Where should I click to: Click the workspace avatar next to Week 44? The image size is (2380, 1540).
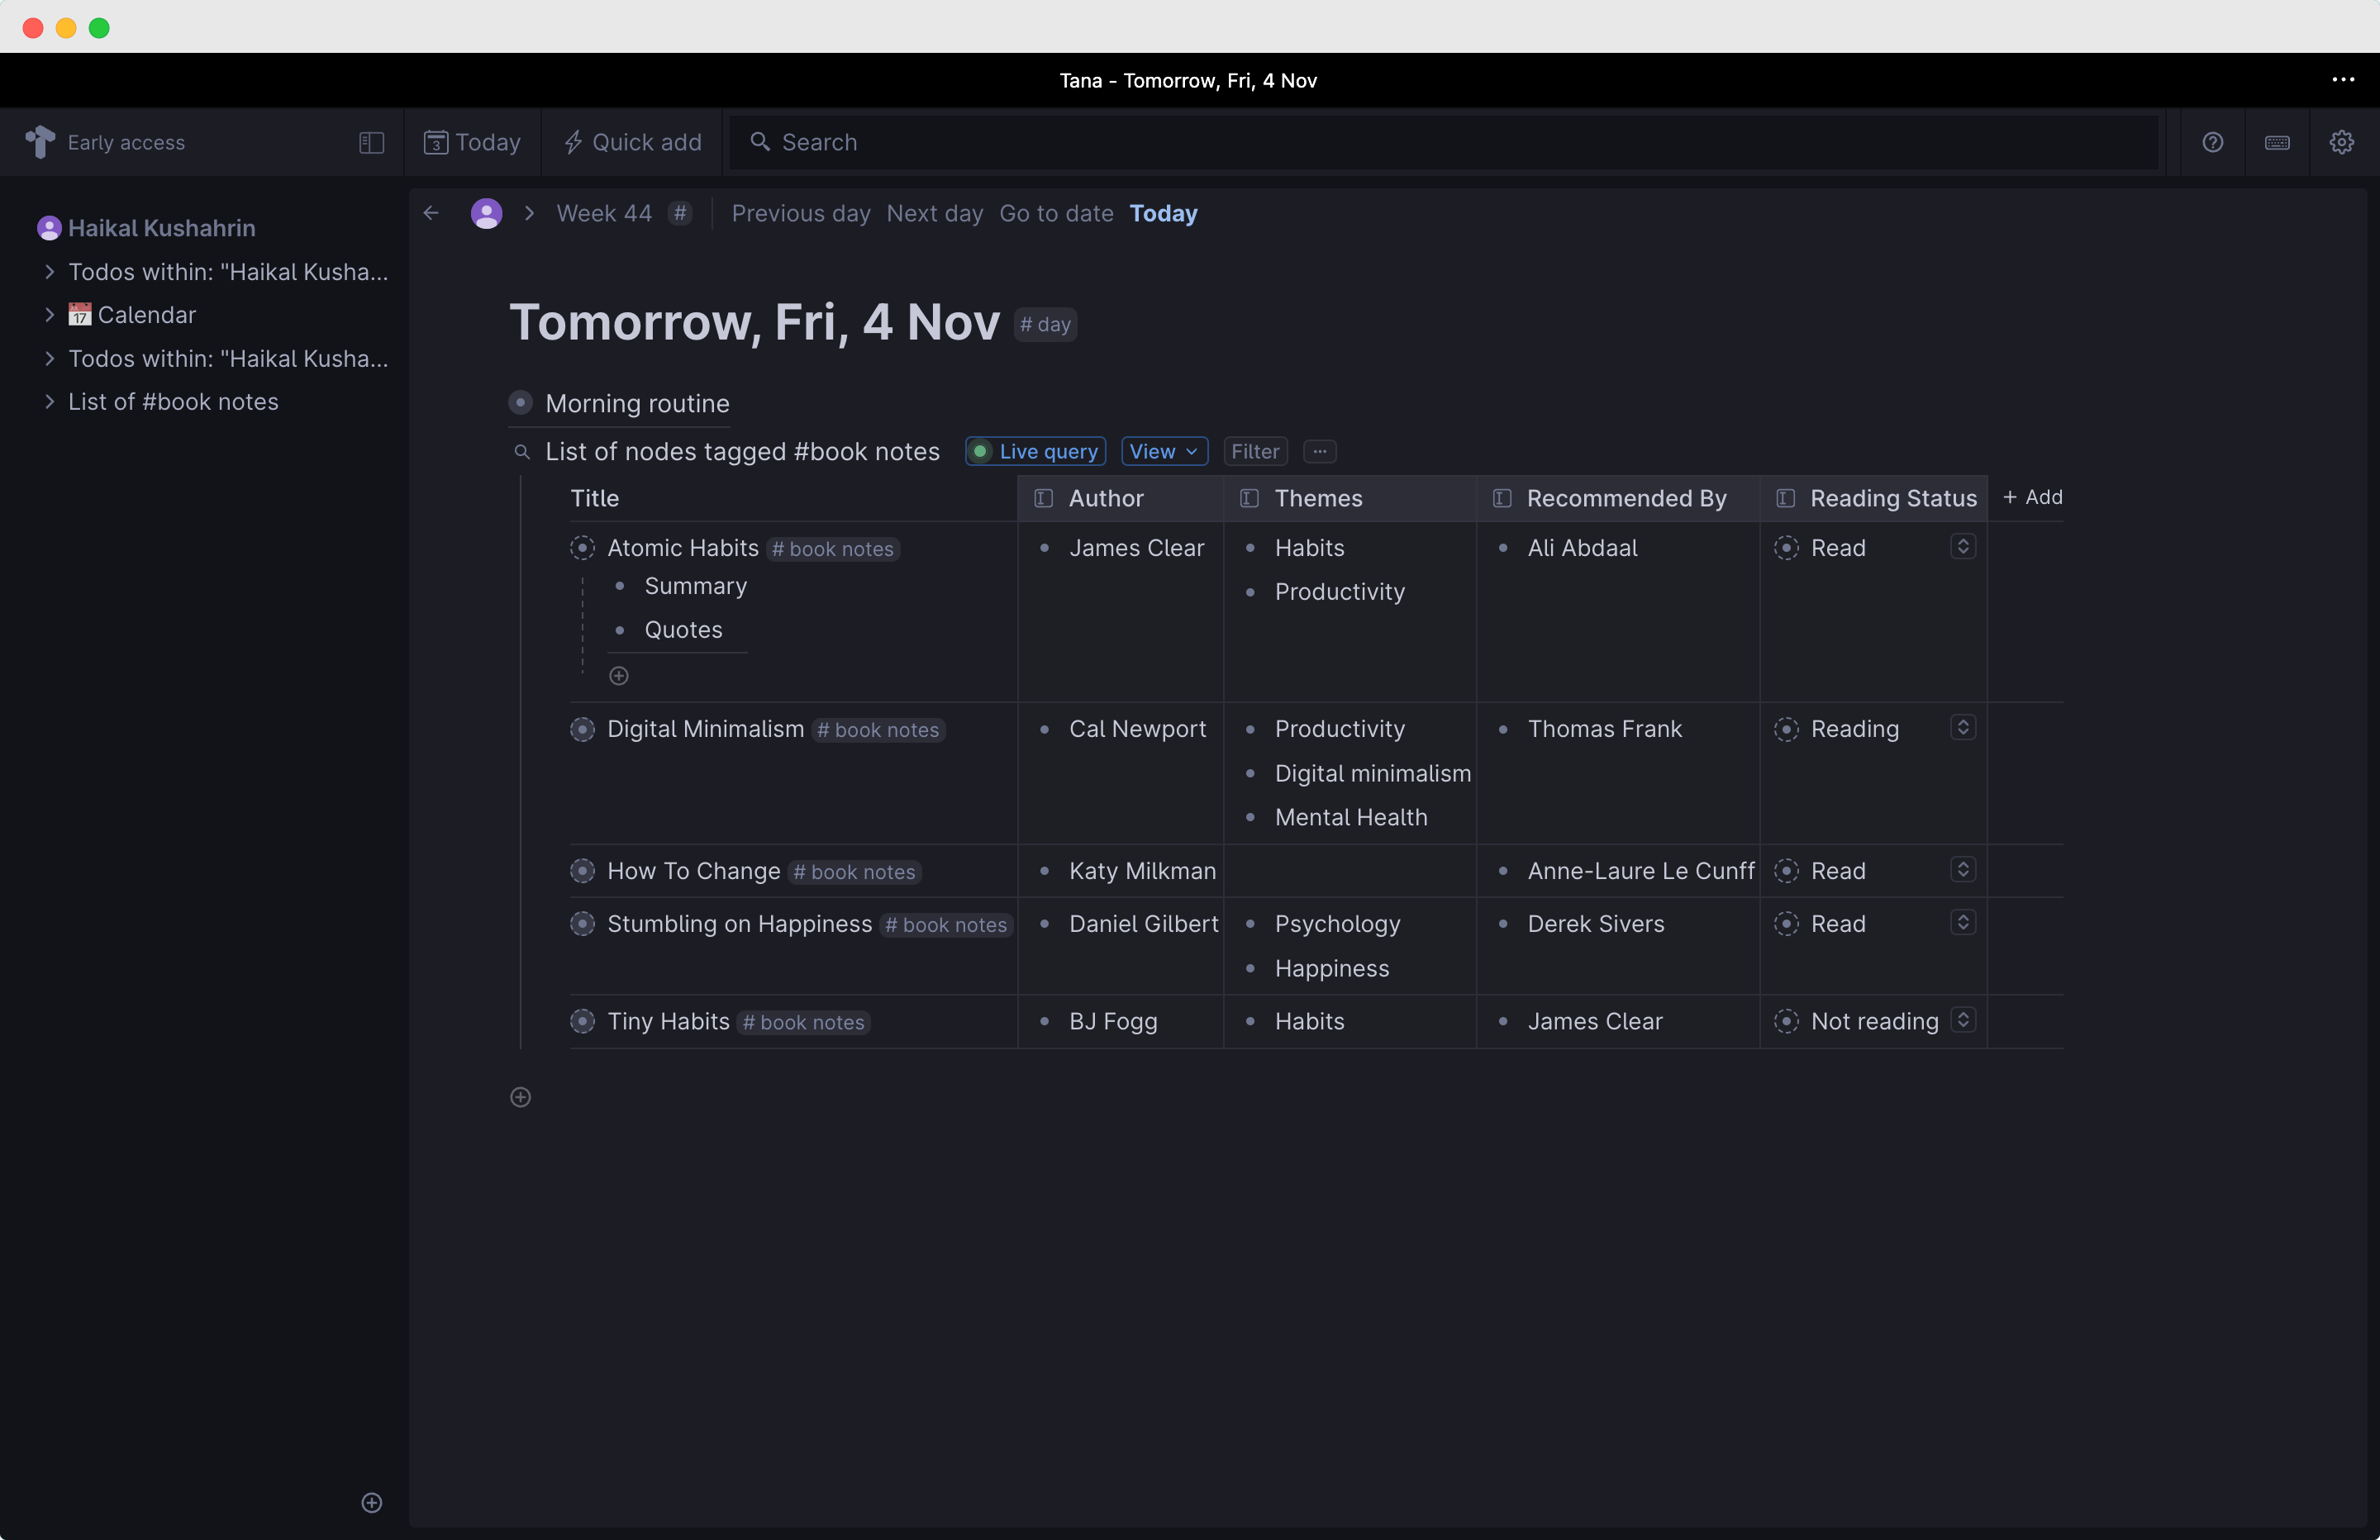(x=487, y=213)
